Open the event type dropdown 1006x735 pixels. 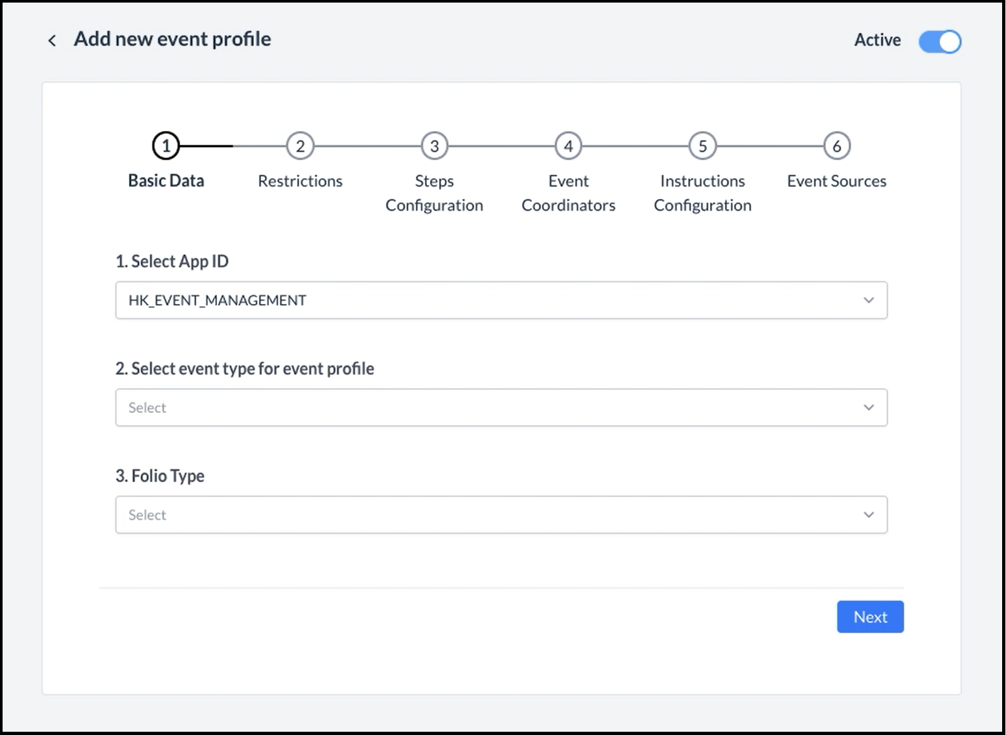point(501,408)
